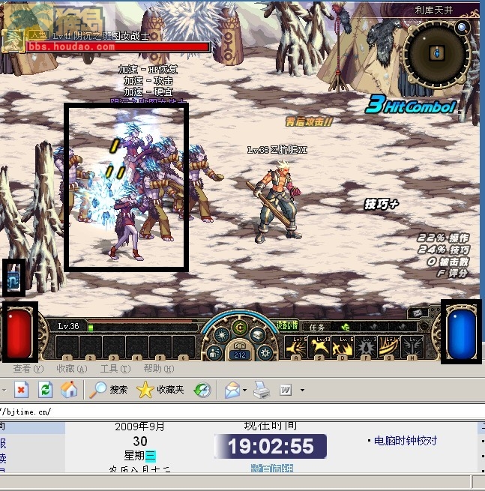Click the 搜索 search toolbar button
The height and width of the screenshot is (491, 485).
coord(109,390)
